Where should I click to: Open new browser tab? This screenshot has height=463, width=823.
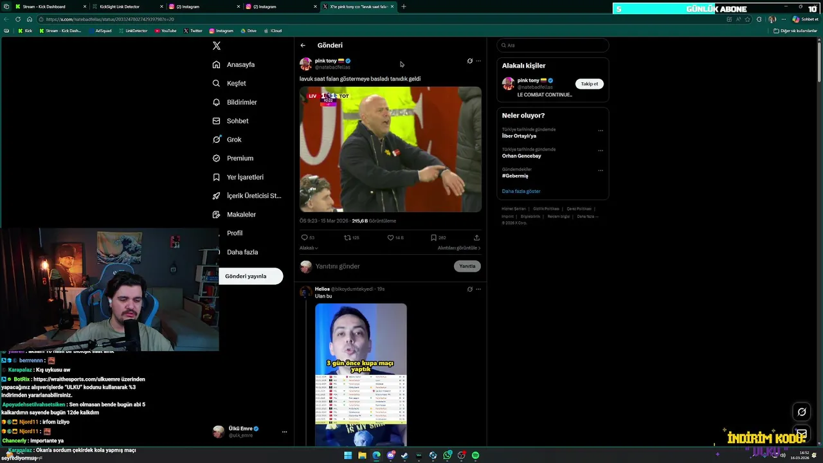click(404, 6)
